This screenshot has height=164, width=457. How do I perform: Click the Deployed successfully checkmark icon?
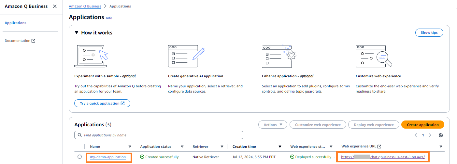(292, 157)
